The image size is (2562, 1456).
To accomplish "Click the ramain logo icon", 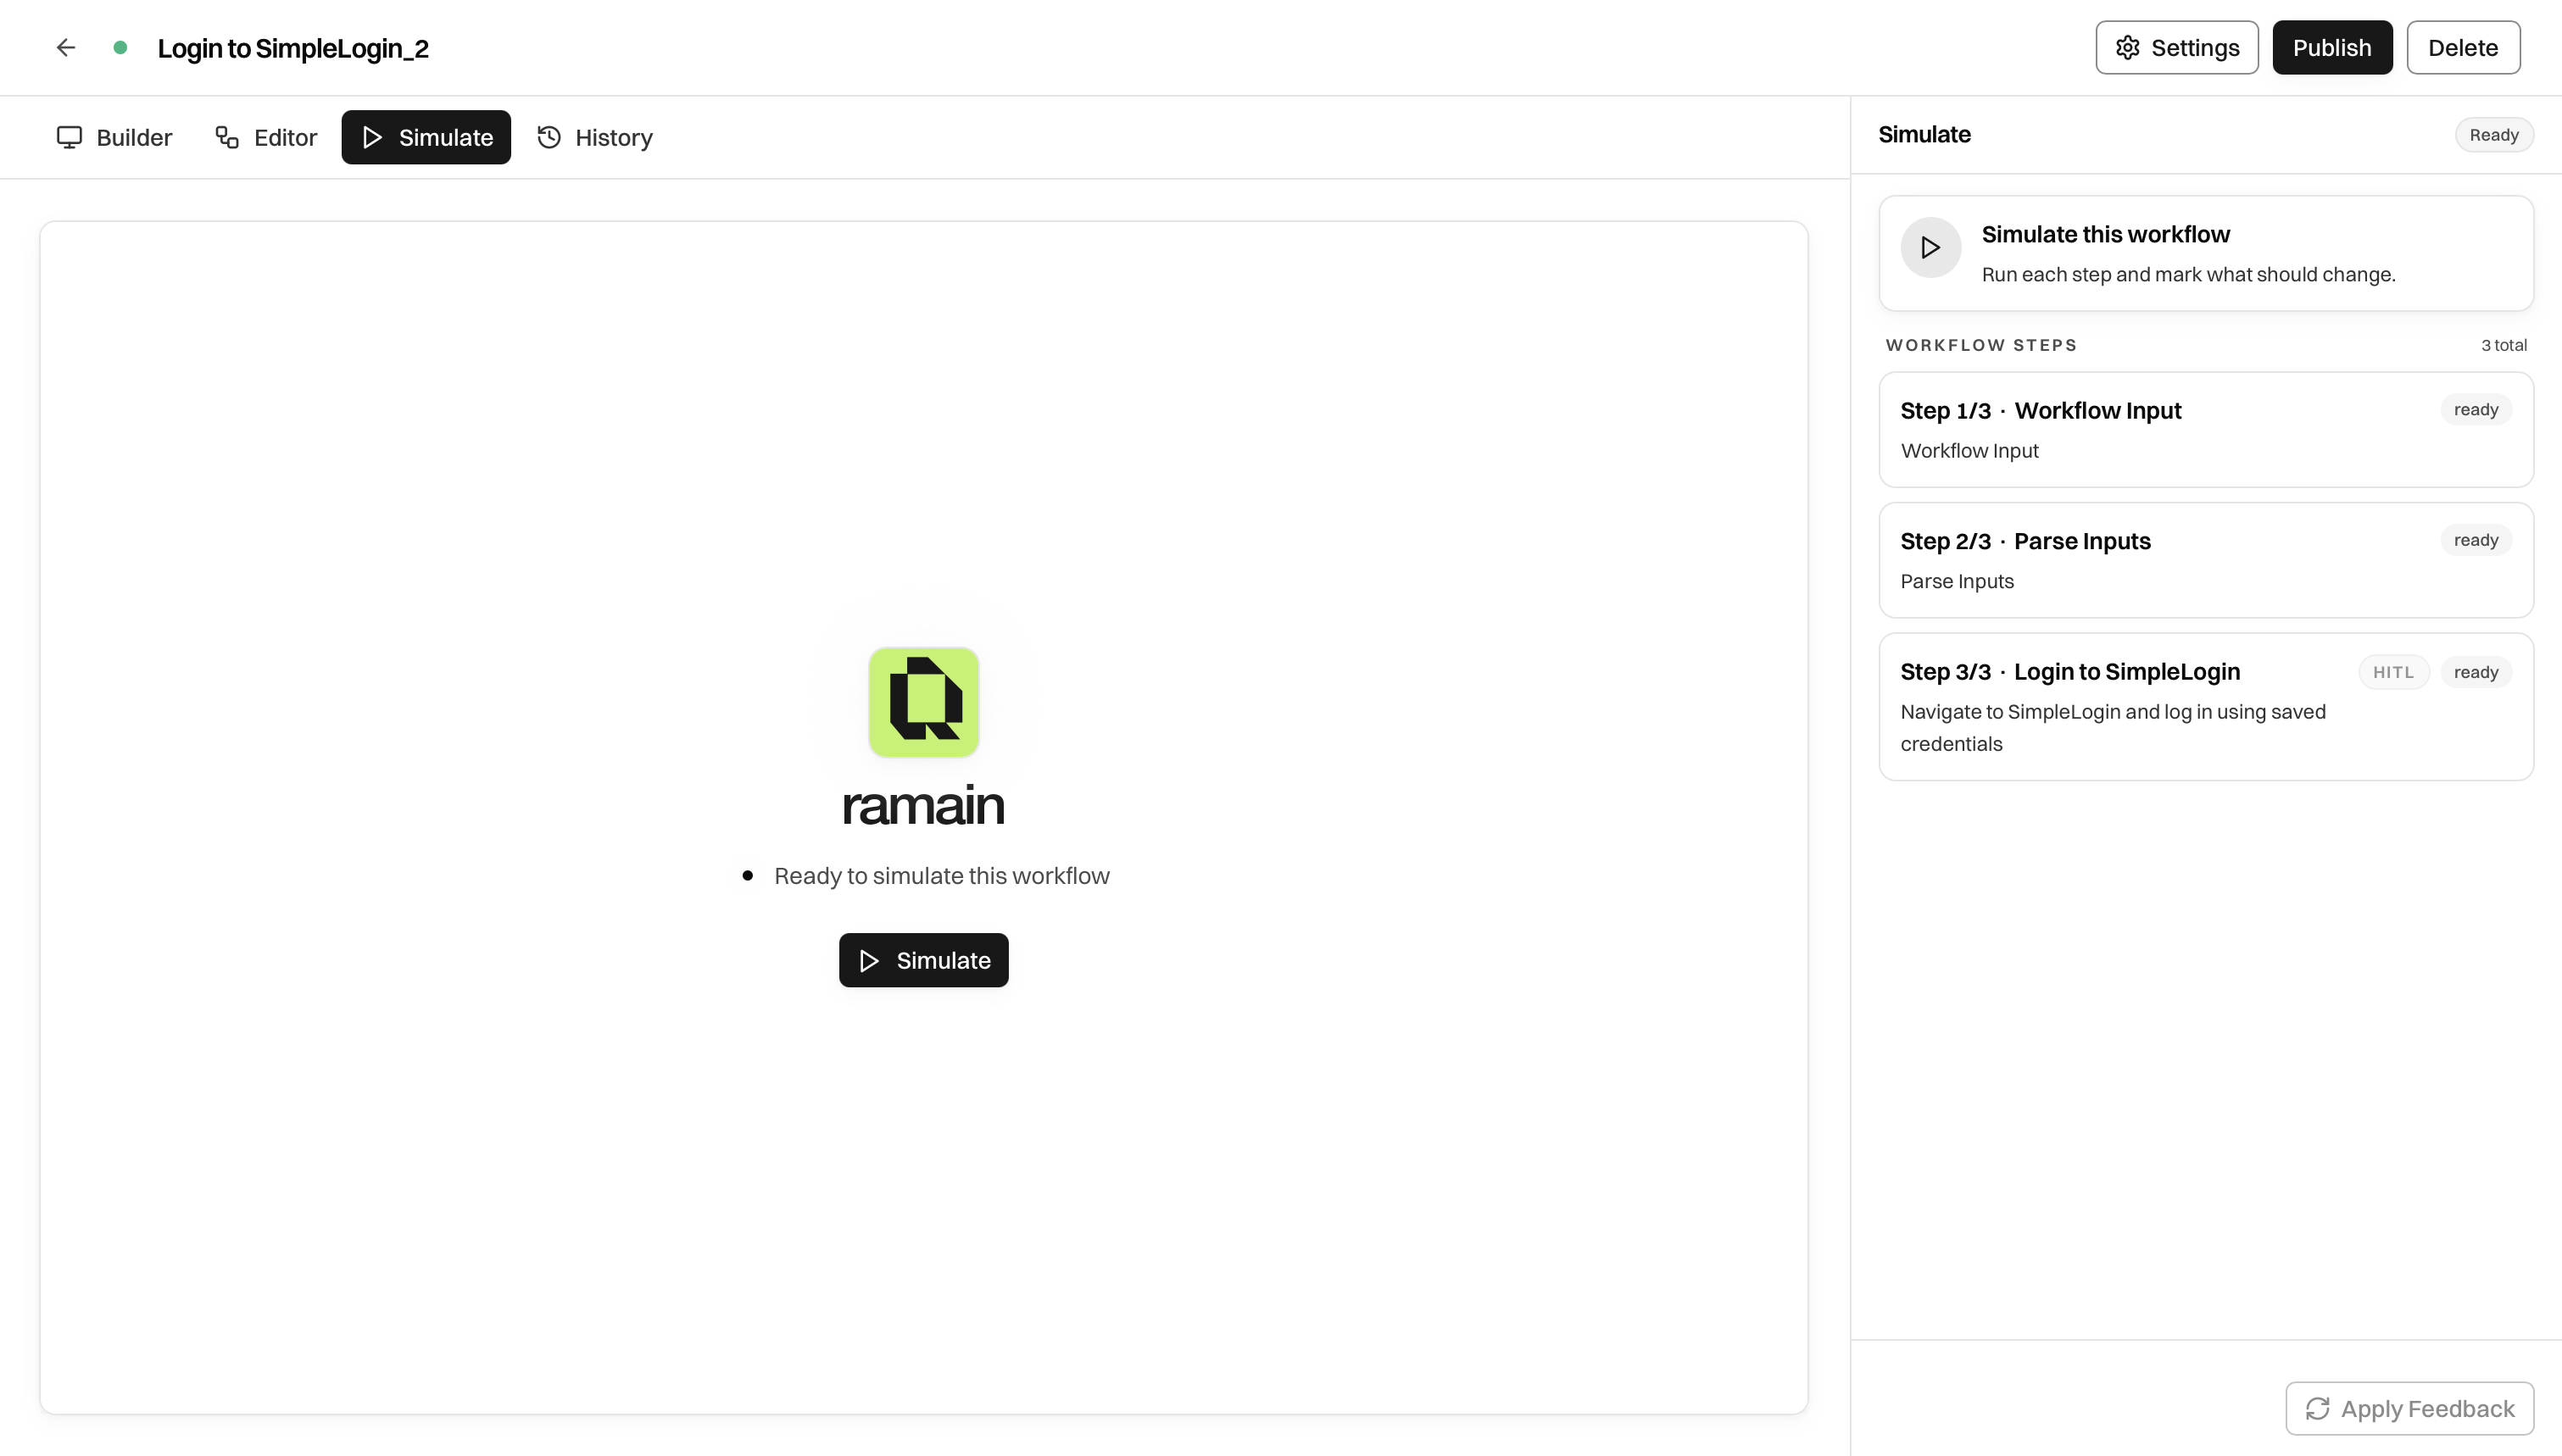I will 923,702.
